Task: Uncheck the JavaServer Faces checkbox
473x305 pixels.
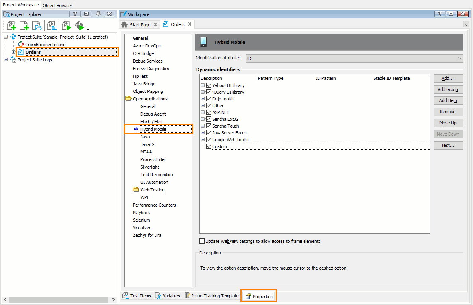Action: (x=209, y=133)
